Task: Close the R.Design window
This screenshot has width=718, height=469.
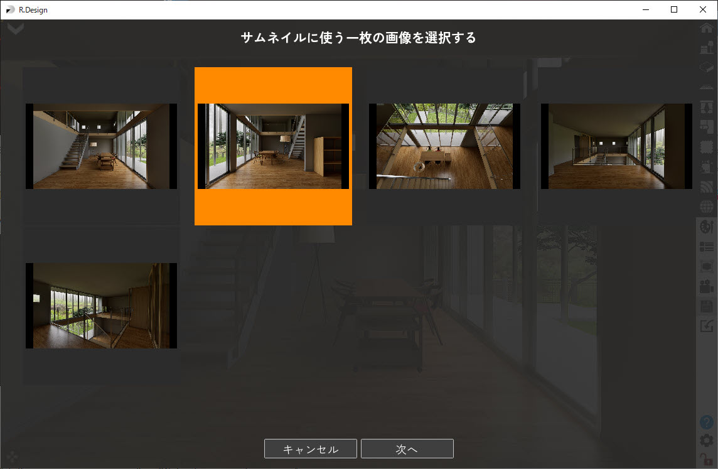Action: [703, 9]
